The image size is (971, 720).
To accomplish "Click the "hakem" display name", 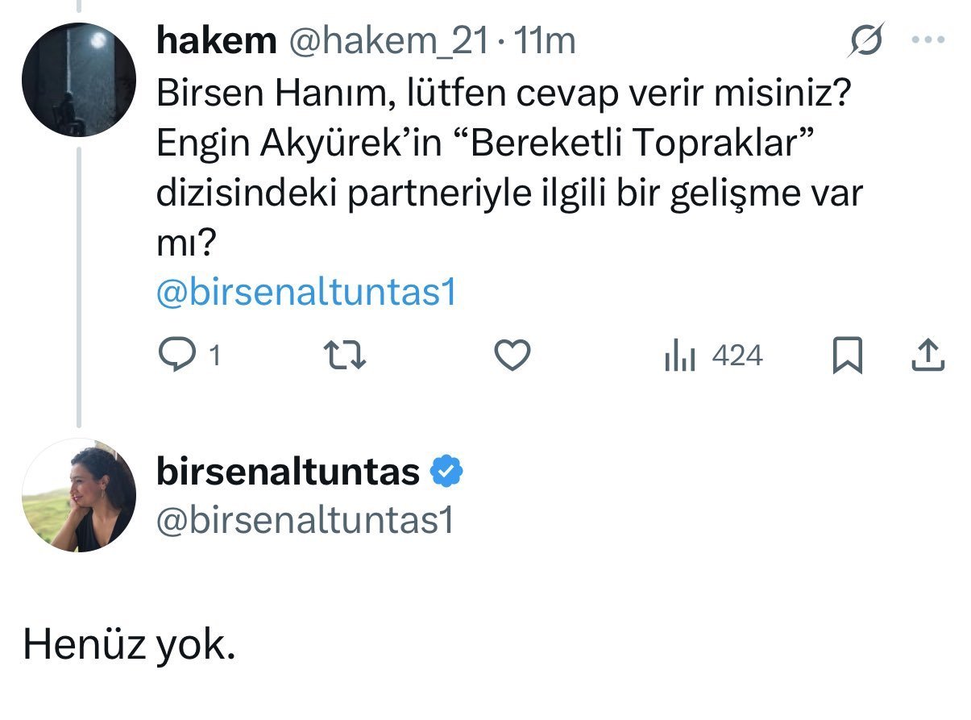I will 215,42.
